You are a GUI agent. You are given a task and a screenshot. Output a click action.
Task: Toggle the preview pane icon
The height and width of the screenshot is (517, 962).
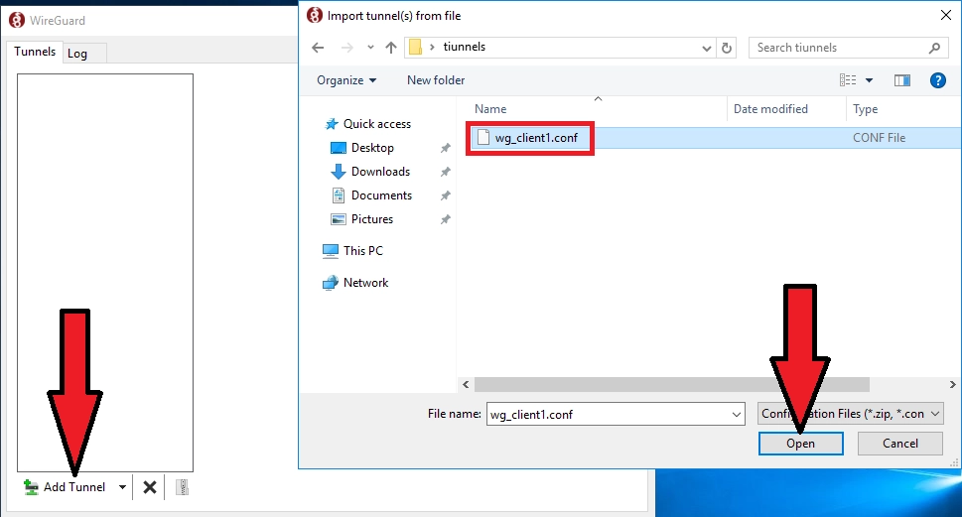901,80
